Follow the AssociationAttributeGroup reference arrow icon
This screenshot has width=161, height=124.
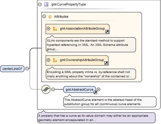click(x=107, y=32)
